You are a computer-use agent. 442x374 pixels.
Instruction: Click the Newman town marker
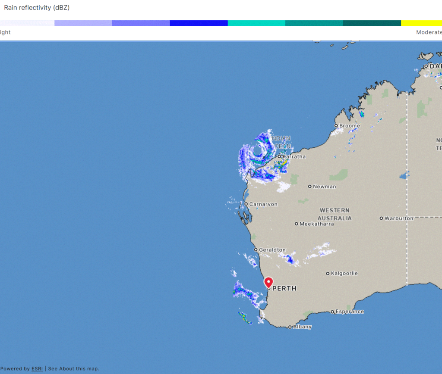click(x=309, y=187)
